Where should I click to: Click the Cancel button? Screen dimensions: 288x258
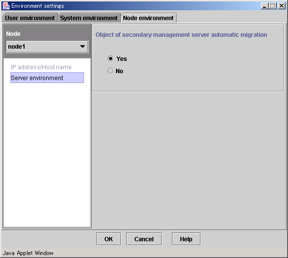144,239
